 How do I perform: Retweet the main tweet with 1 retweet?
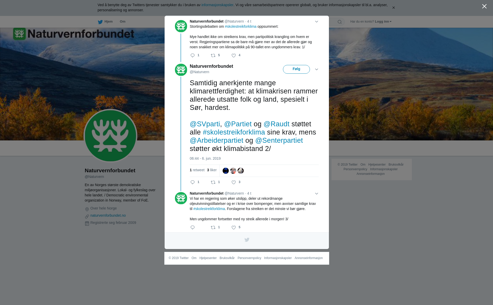(213, 182)
